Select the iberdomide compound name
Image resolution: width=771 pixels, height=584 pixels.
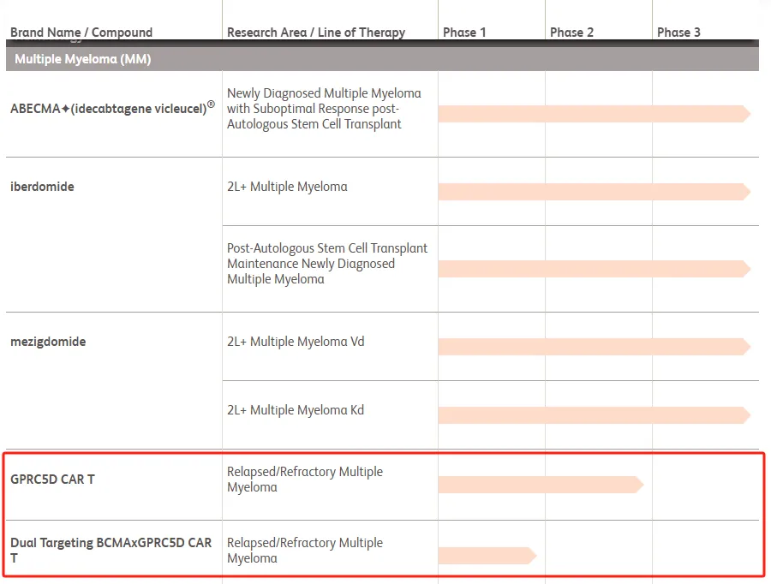(42, 187)
